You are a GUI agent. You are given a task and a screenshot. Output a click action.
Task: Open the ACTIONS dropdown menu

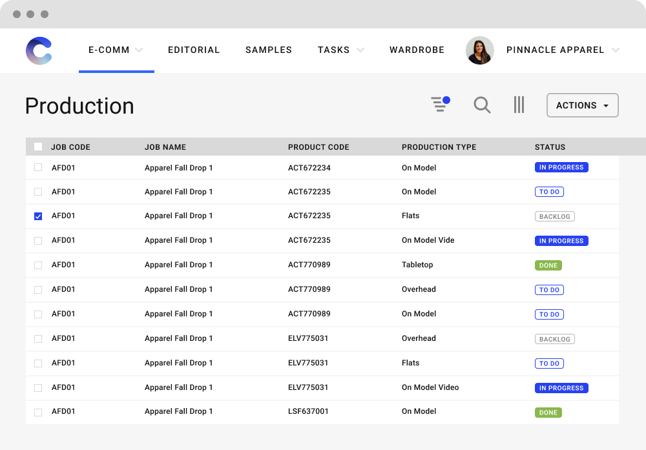point(582,105)
